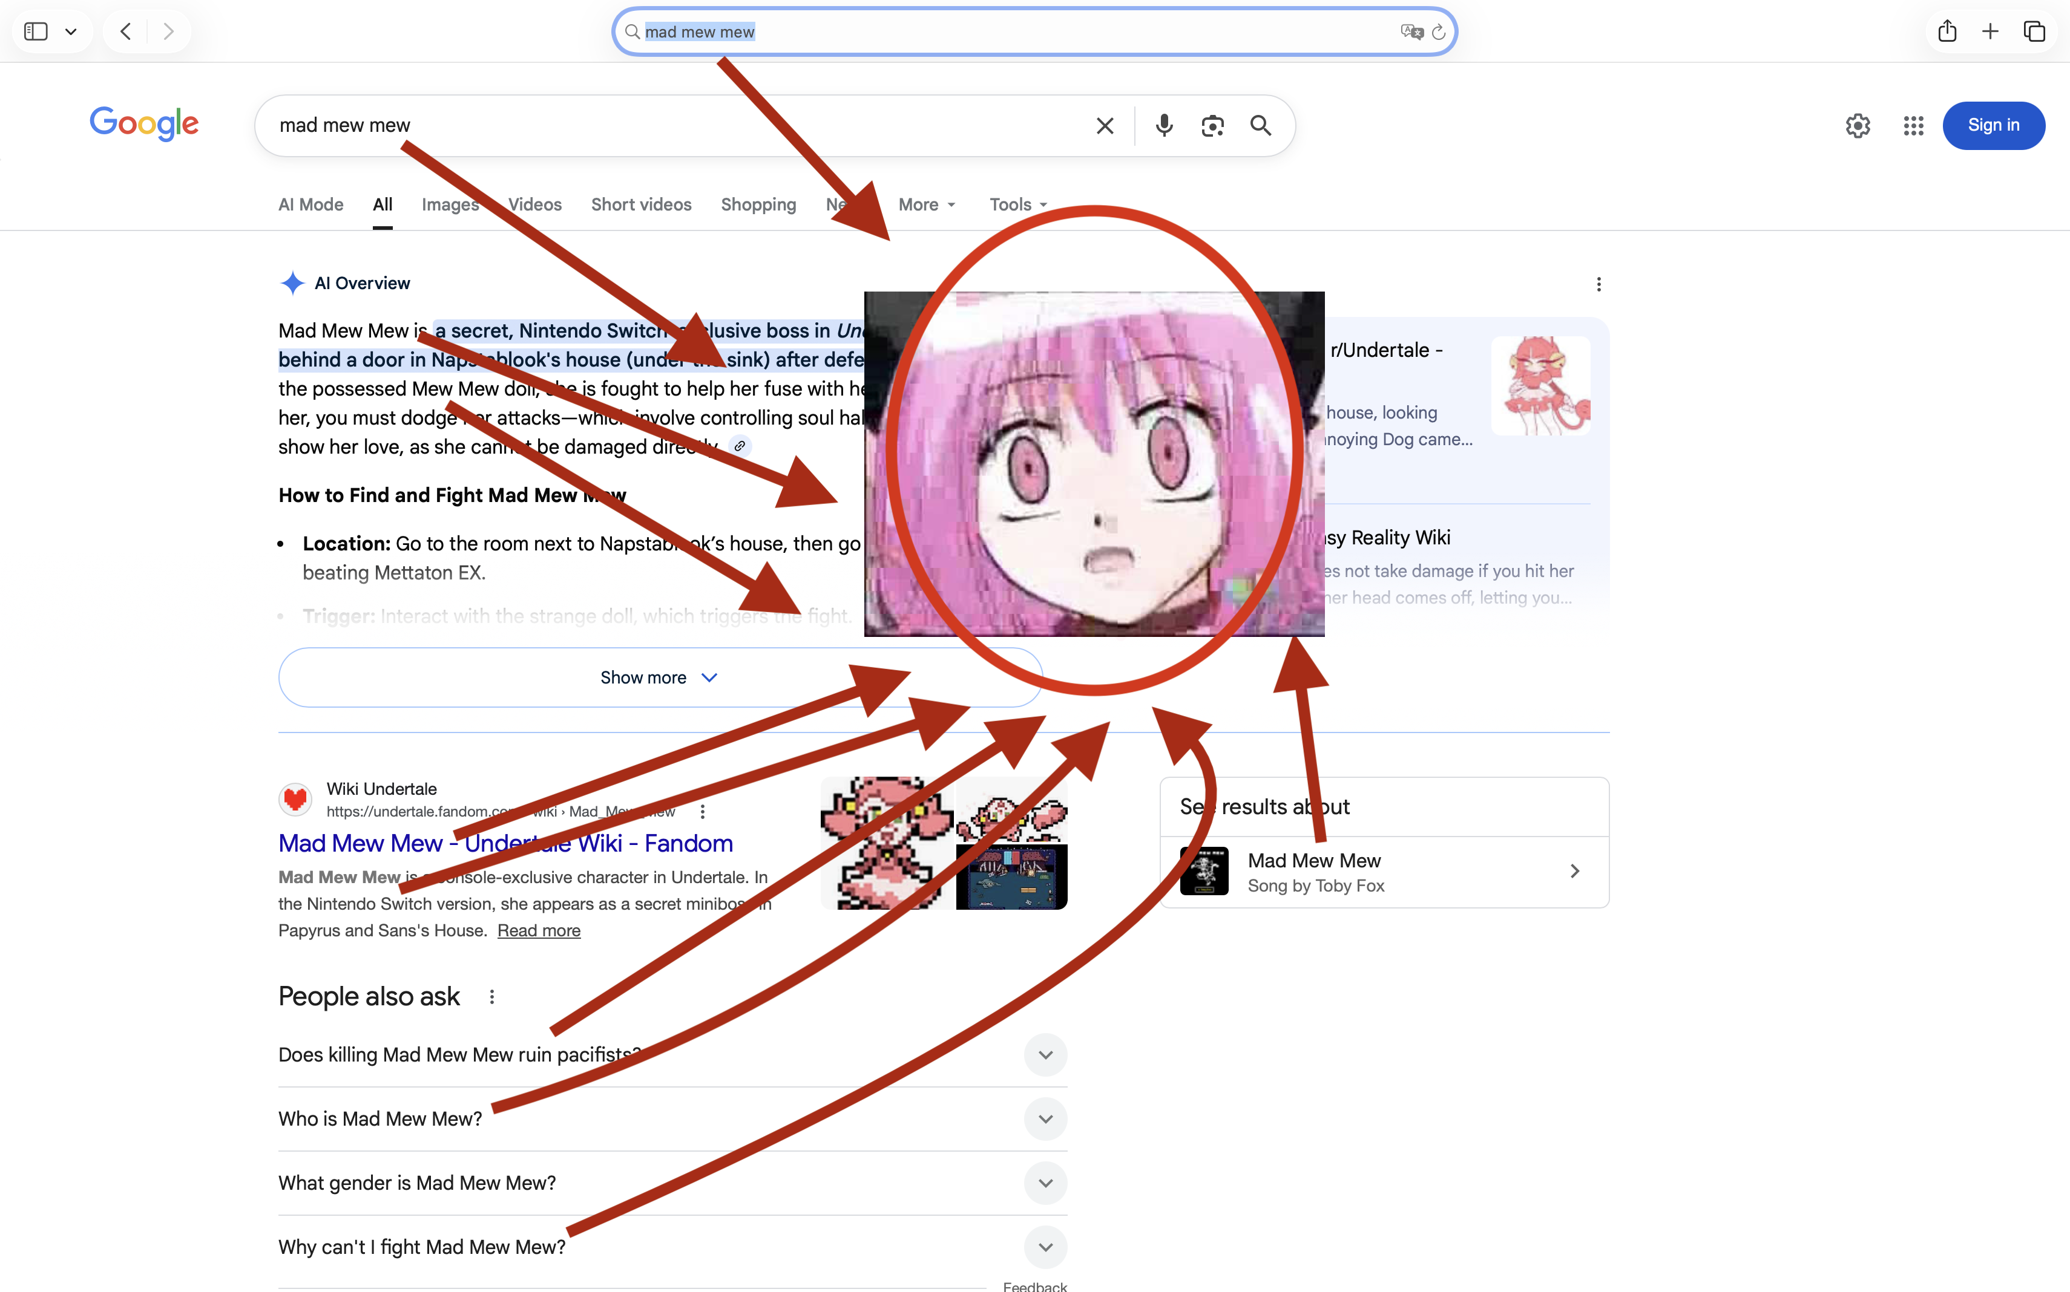The image size is (2070, 1292).
Task: Go back to the previous page
Action: click(x=126, y=31)
